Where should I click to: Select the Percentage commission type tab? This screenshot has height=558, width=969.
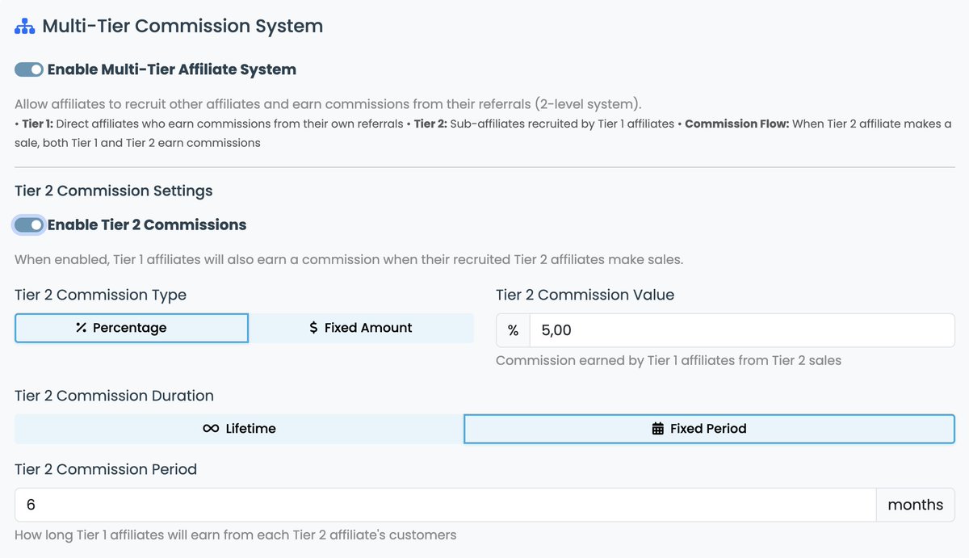[x=131, y=328]
